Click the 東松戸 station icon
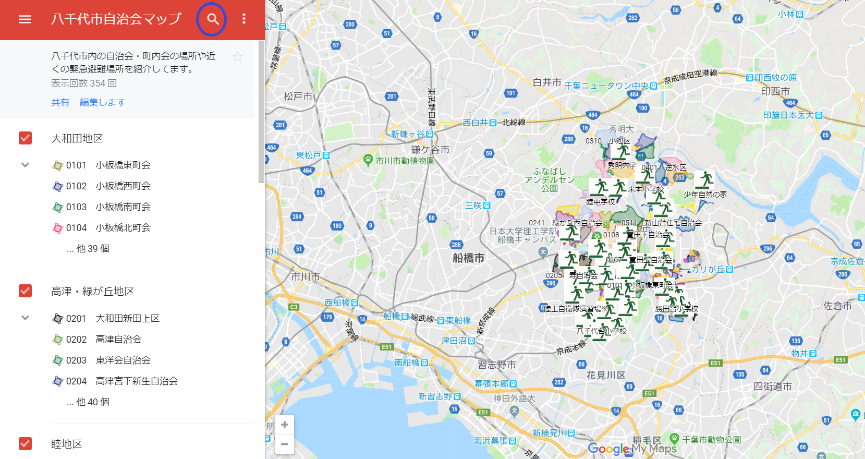The image size is (865, 459). [x=326, y=155]
